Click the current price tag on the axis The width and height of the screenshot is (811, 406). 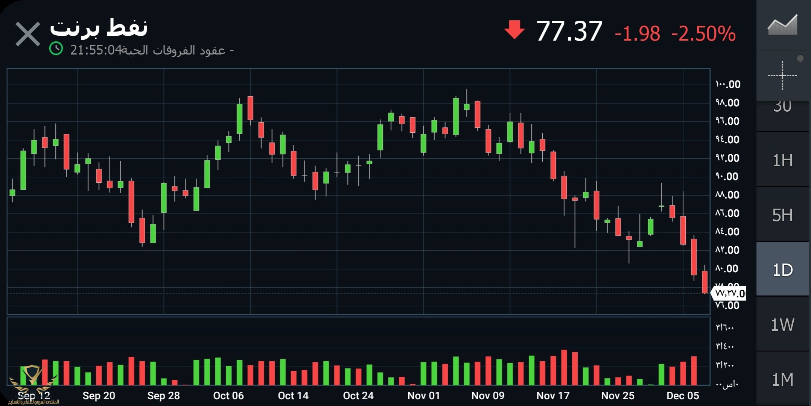pyautogui.click(x=729, y=293)
